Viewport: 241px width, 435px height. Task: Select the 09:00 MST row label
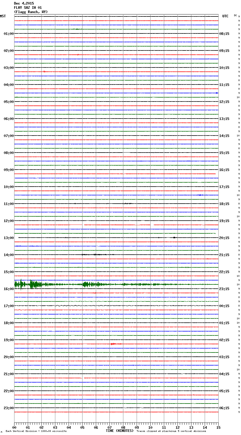pyautogui.click(x=9, y=170)
